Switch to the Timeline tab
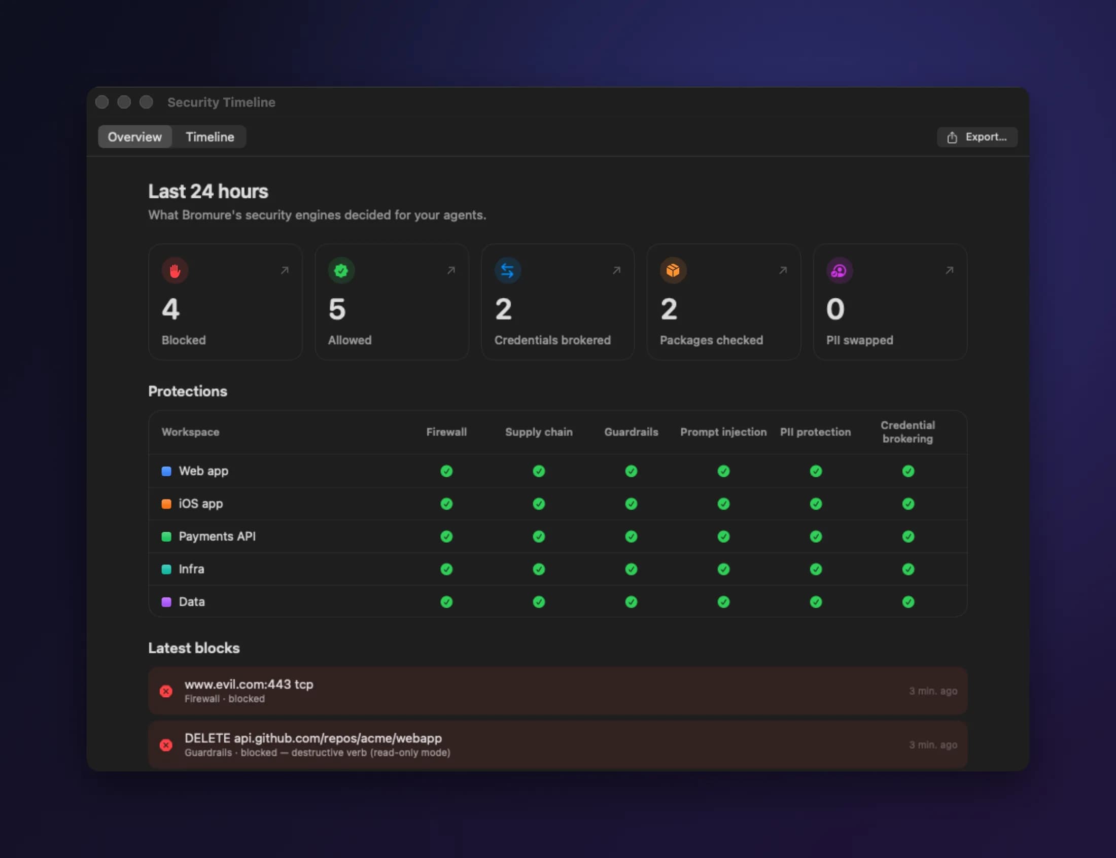The image size is (1116, 858). [x=210, y=137]
